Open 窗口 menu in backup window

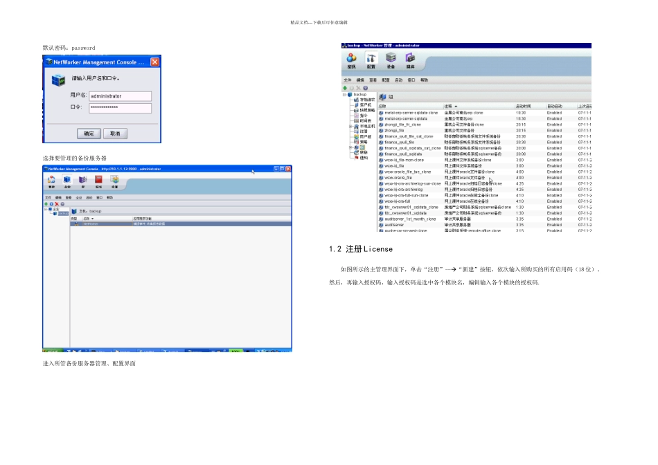(x=411, y=80)
